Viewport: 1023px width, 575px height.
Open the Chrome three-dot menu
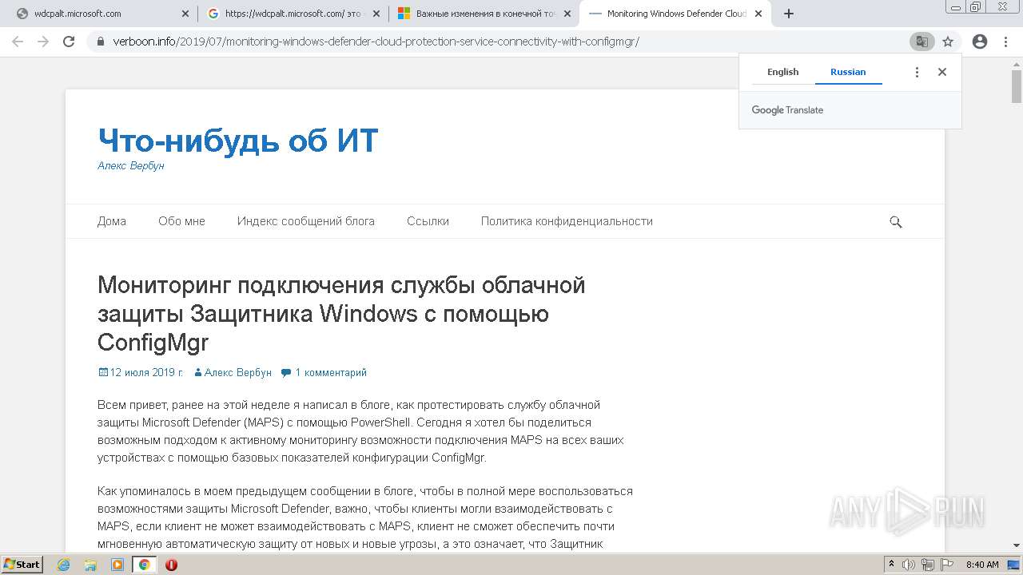[1005, 42]
